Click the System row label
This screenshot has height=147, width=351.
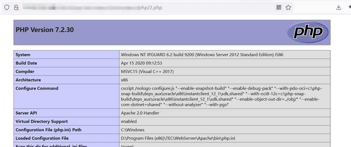(x=66, y=55)
